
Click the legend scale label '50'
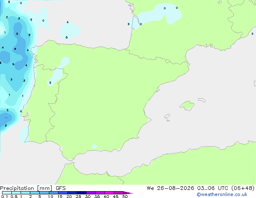pos(125,196)
